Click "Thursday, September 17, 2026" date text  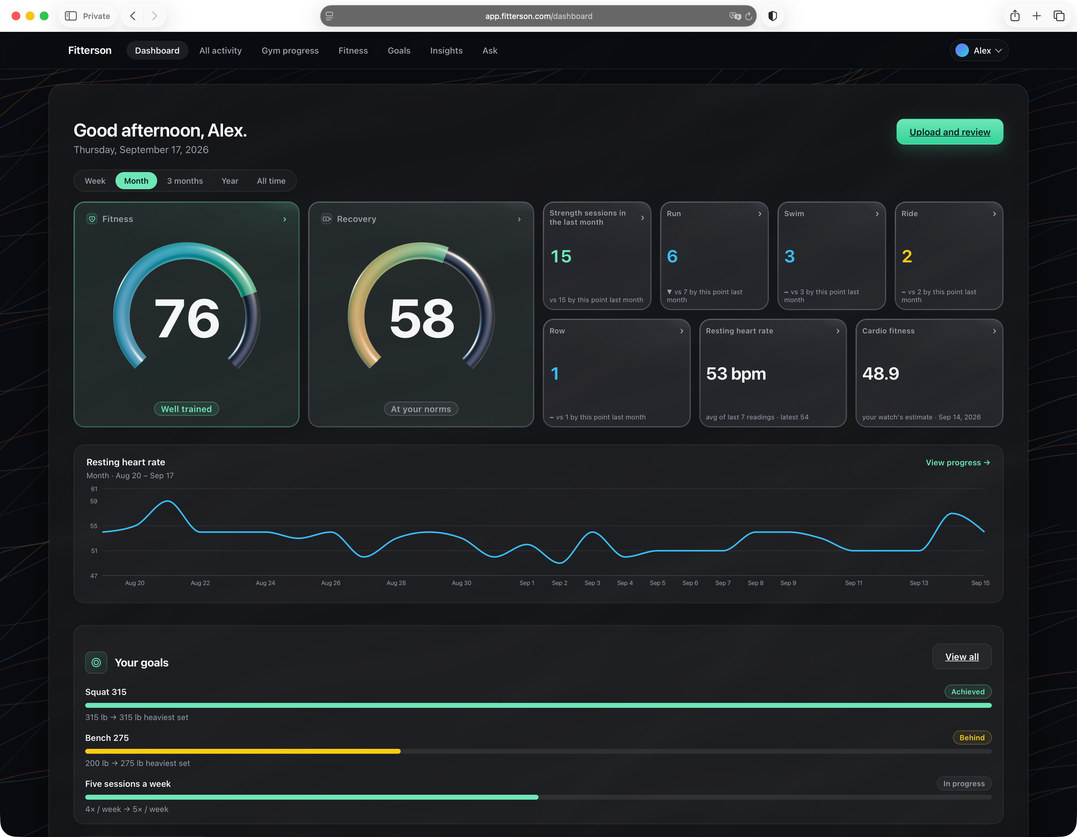[x=141, y=150]
